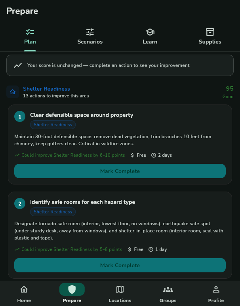
Task: Tap the Prepare shield icon
Action: coord(72,289)
